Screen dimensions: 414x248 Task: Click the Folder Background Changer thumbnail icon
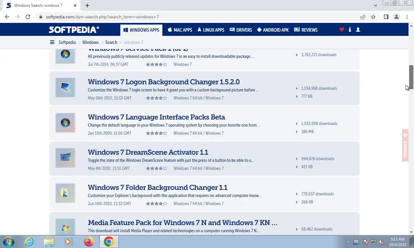pyautogui.click(x=65, y=193)
